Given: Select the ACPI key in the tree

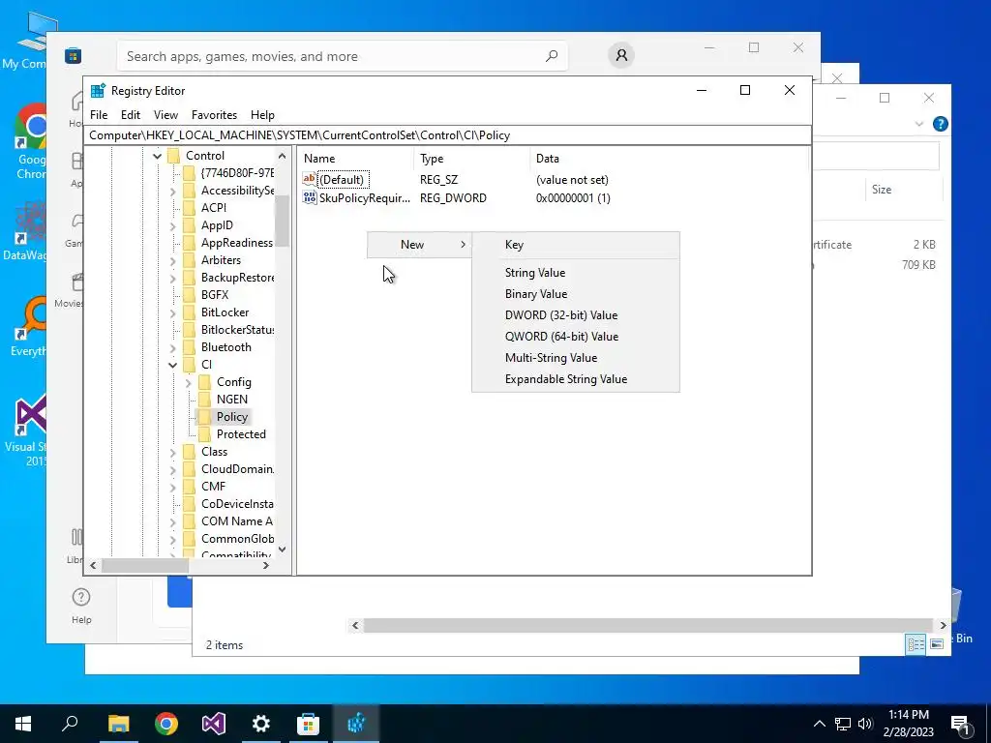Looking at the screenshot, I should (x=214, y=208).
